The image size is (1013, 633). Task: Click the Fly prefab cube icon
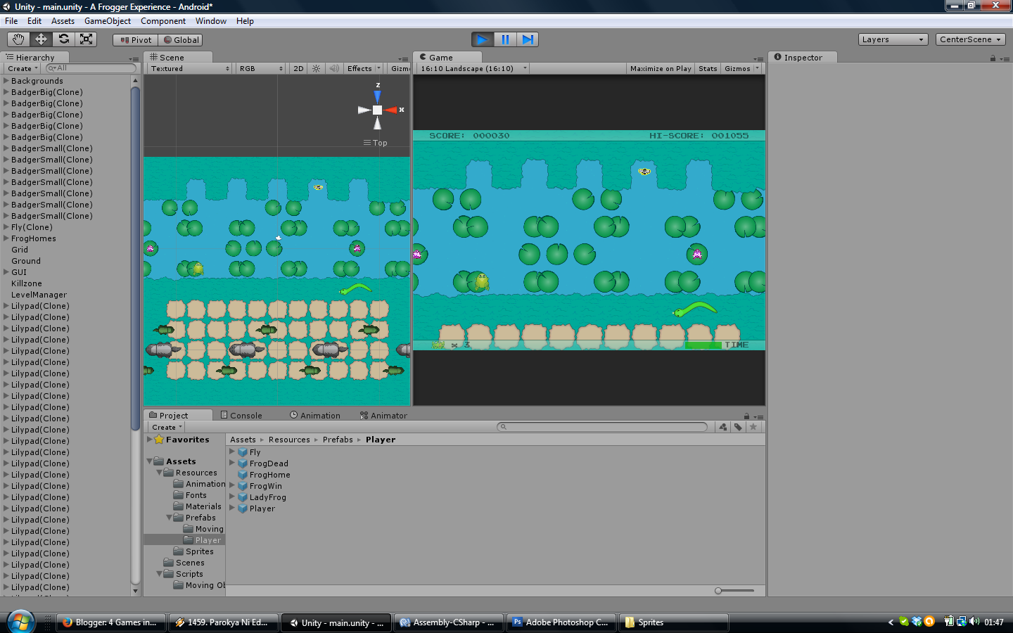243,452
